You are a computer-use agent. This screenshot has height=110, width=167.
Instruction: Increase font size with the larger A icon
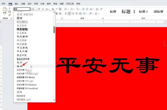(39, 9)
